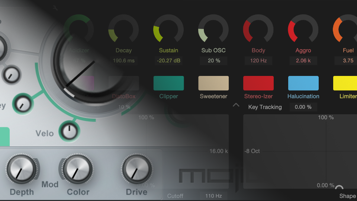Image resolution: width=357 pixels, height=201 pixels.
Task: Click the 190.6 ms Decay value
Action: [x=123, y=61]
